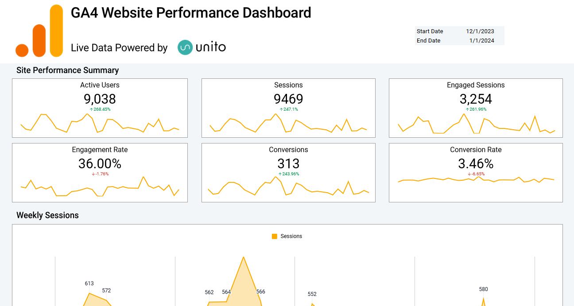
Task: Click the 613 data label in Weekly Sessions
Action: click(89, 283)
